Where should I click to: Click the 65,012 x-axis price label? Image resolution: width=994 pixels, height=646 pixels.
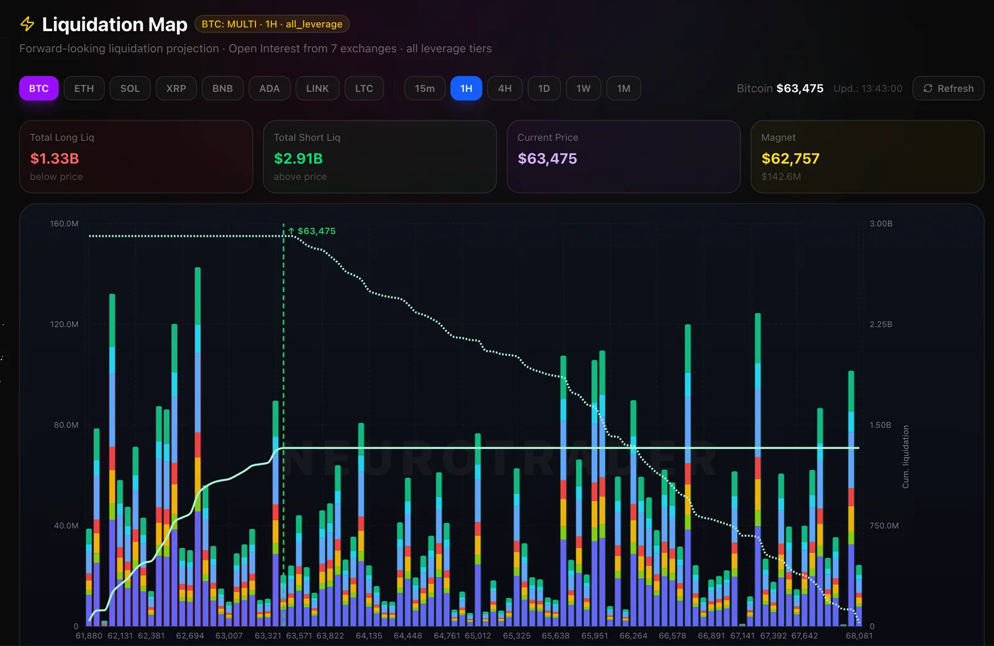point(478,635)
